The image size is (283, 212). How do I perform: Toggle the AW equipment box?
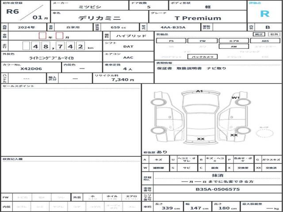tap(233, 46)
